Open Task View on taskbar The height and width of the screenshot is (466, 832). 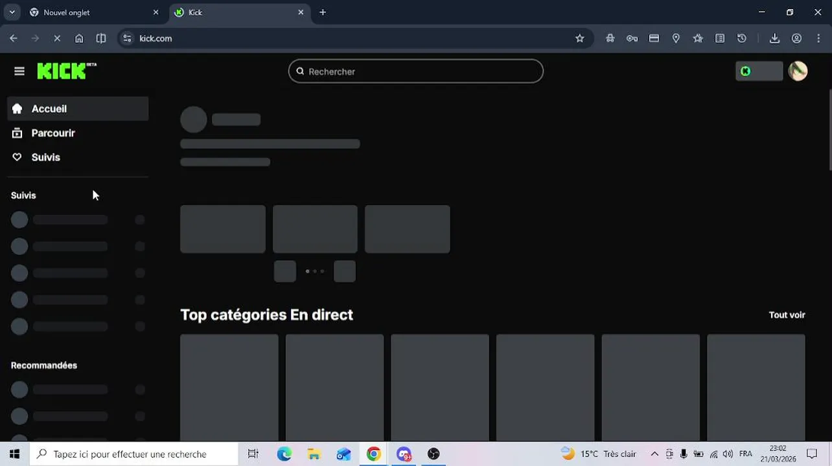(253, 454)
